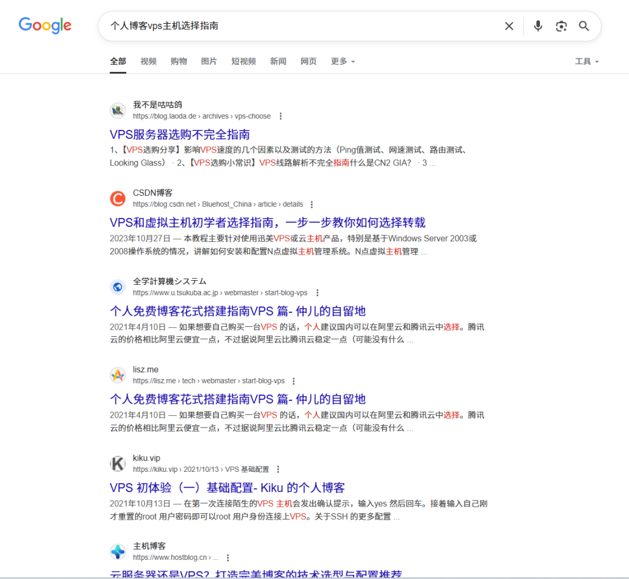The height and width of the screenshot is (579, 629).
Task: Open lisz.me 个人免费博客花式搭建指南 result title
Action: click(238, 399)
